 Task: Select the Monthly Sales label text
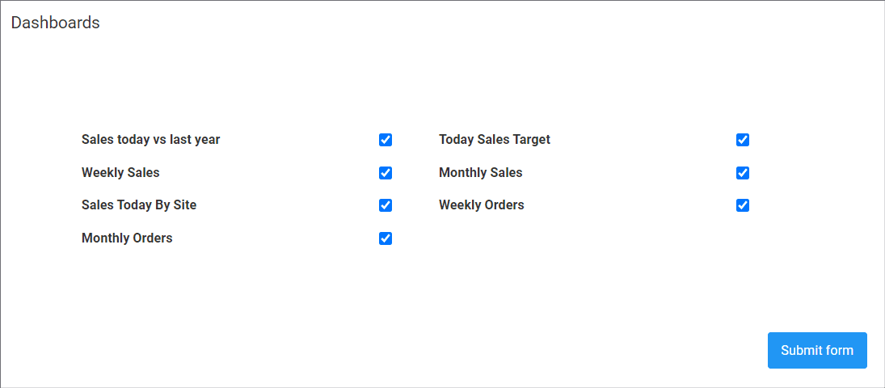[x=480, y=173]
